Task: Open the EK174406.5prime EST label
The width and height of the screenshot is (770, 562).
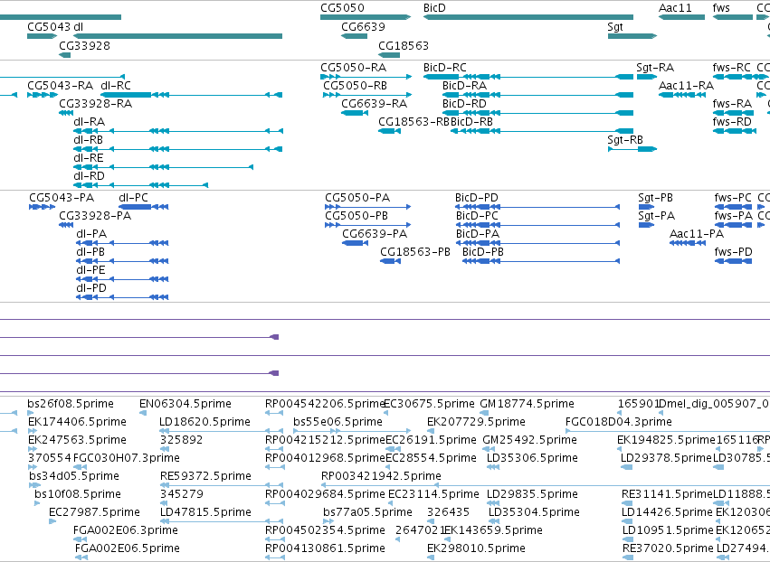Action: pyautogui.click(x=77, y=422)
